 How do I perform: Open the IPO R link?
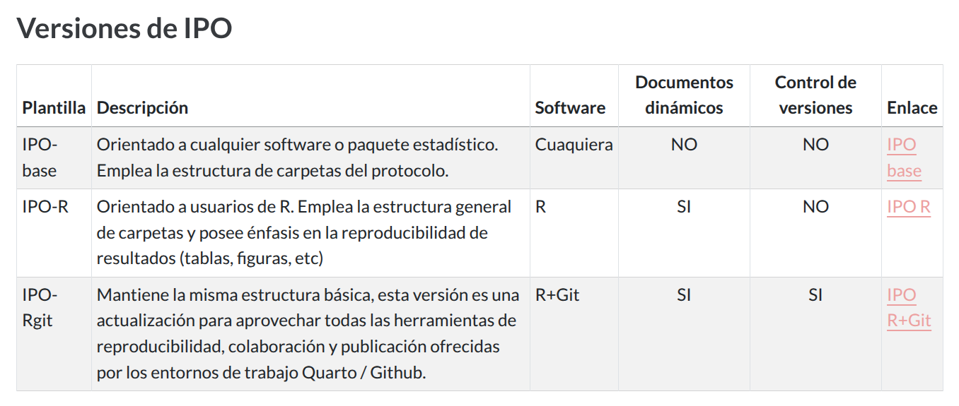(909, 207)
